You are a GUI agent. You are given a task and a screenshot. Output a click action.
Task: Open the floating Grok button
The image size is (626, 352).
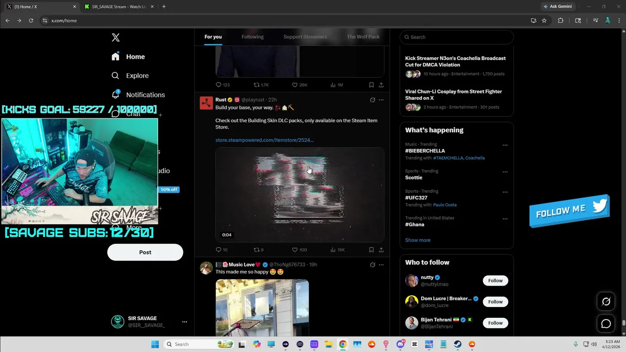pos(606,302)
